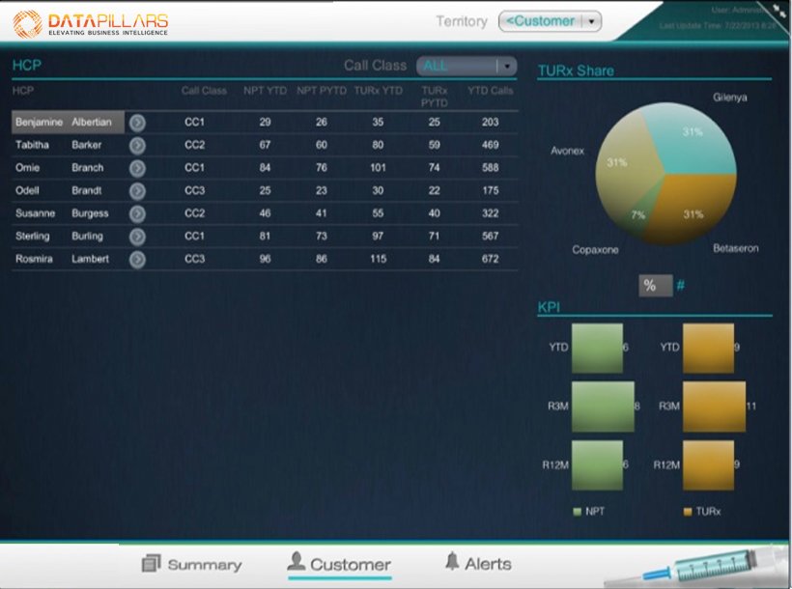Screen dimensions: 792x589
Task: Click the TURx YTD orange bar
Action: pyautogui.click(x=708, y=348)
